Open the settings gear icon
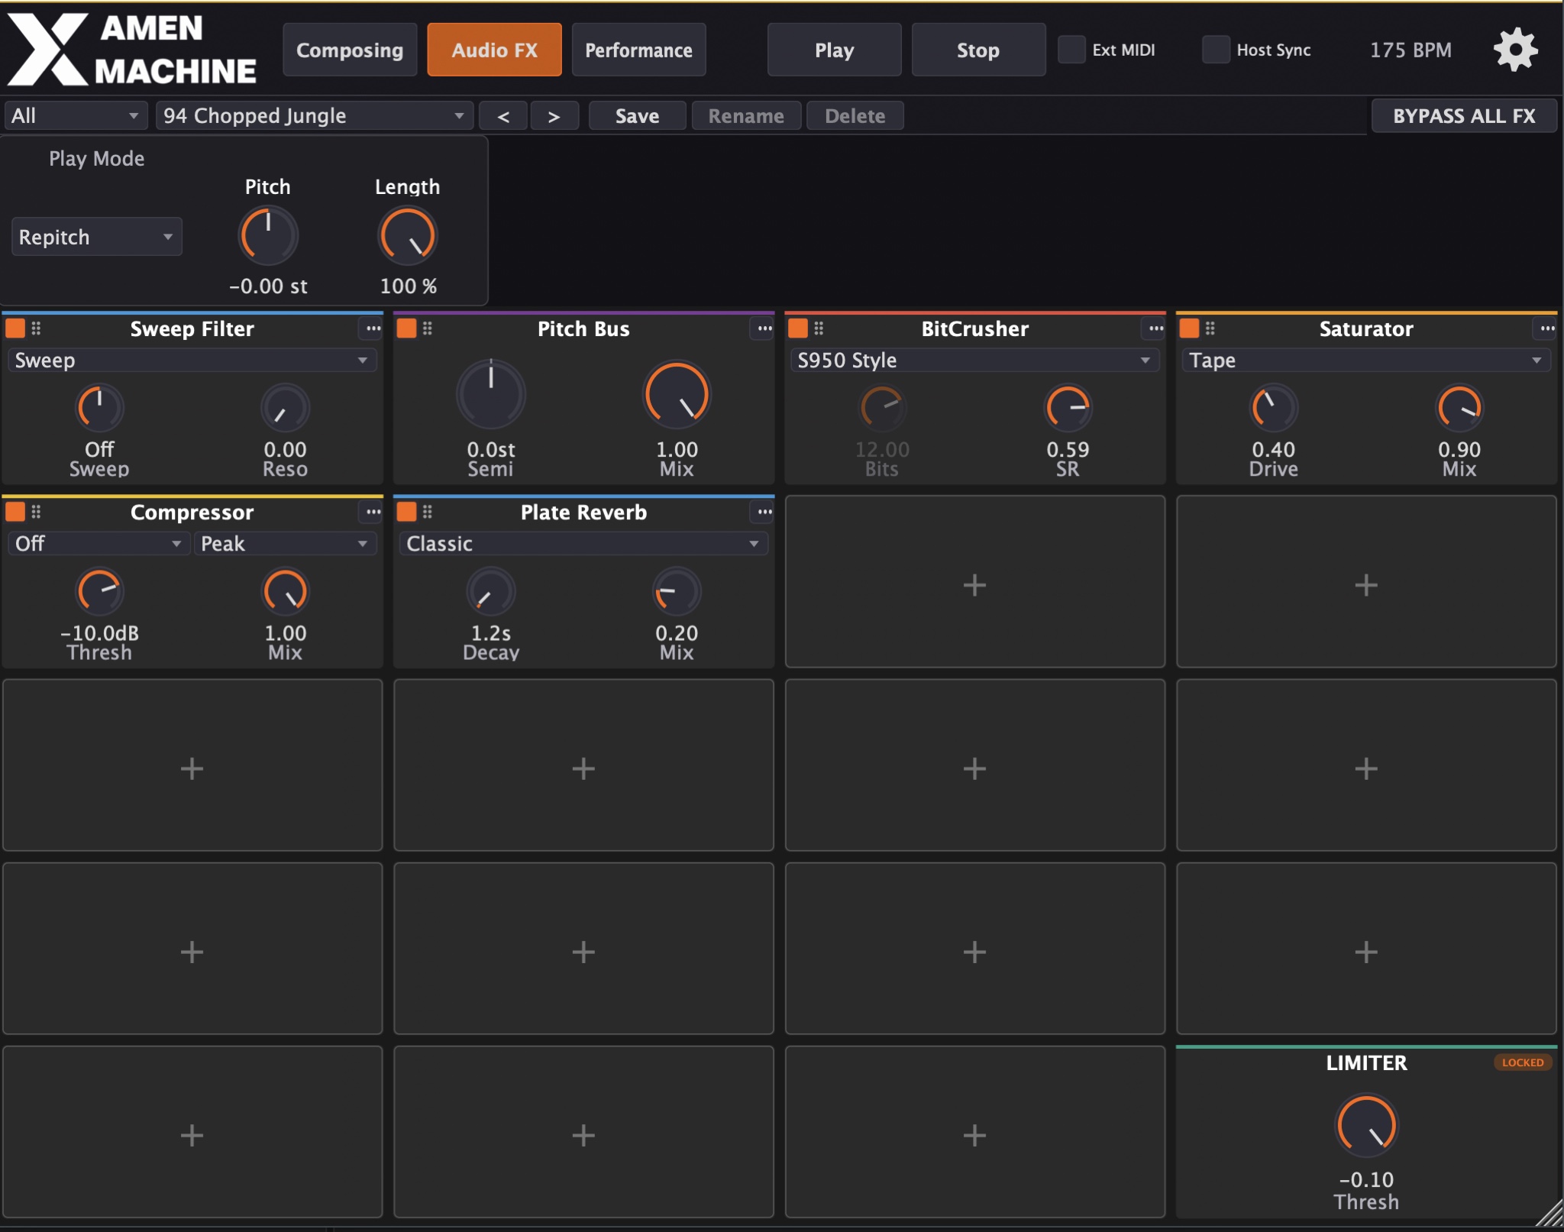 click(1515, 50)
